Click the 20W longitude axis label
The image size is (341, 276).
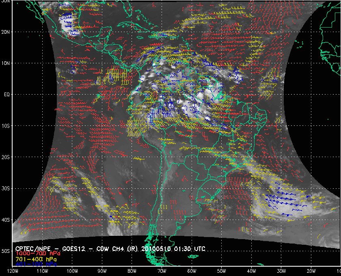311,271
